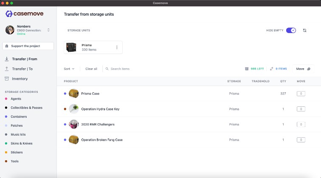Screen dimensions: 321x178
Task: Click the Move button
Action: (303, 69)
